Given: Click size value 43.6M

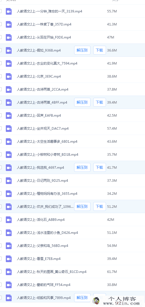Looking at the screenshot, I should pyautogui.click(x=112, y=142).
